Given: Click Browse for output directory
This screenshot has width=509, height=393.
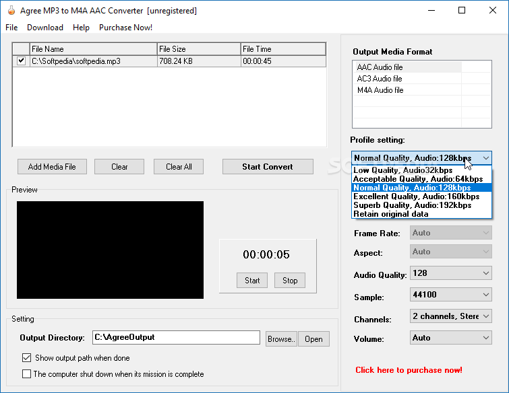Looking at the screenshot, I should (281, 339).
